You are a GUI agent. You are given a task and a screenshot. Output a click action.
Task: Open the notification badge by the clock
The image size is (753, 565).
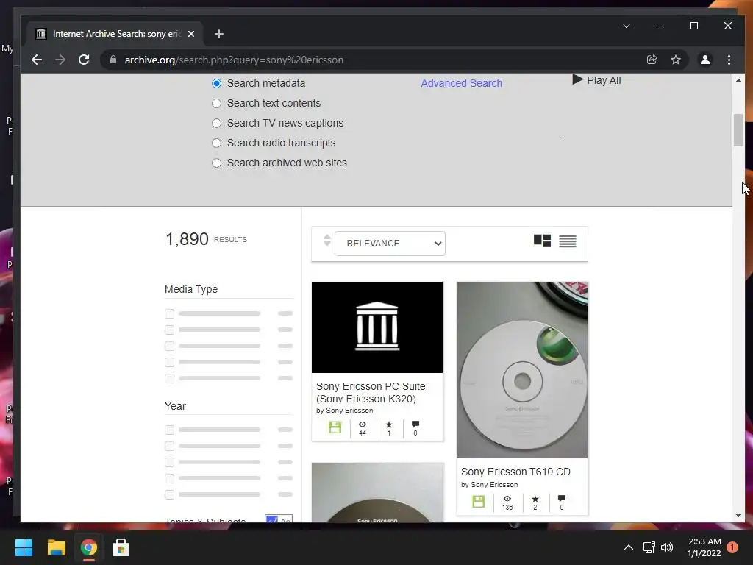732,547
